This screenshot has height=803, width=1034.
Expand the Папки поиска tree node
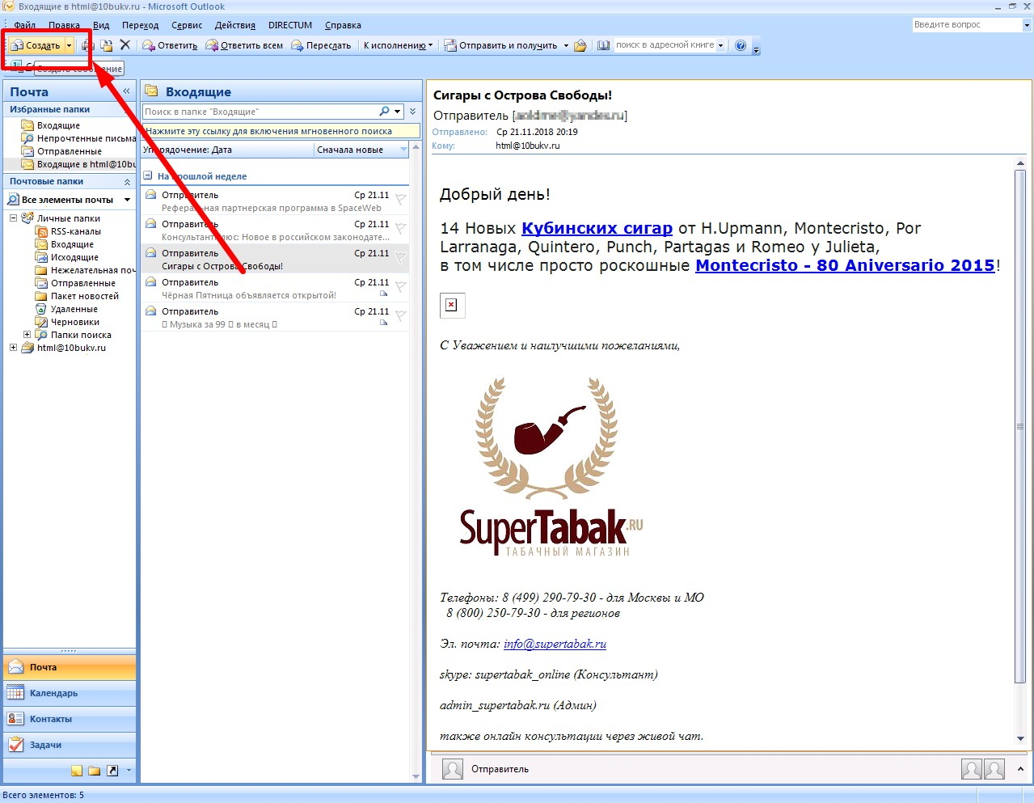pyautogui.click(x=27, y=335)
